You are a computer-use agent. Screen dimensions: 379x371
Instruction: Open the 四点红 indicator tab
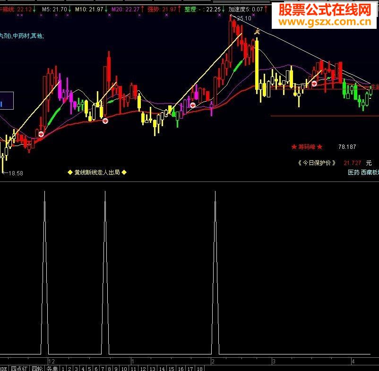click(19, 369)
